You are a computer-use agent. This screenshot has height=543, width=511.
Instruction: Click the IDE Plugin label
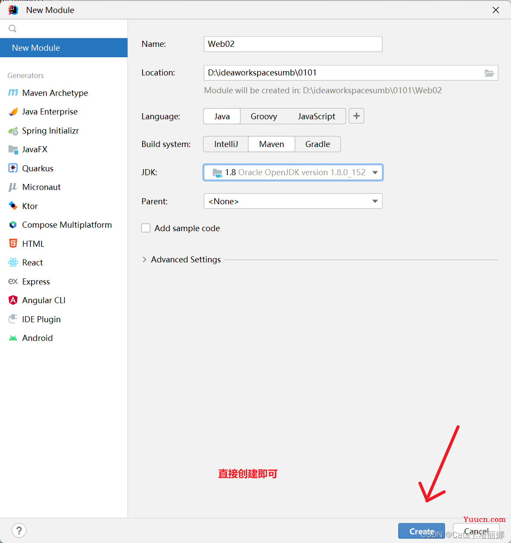tap(41, 319)
